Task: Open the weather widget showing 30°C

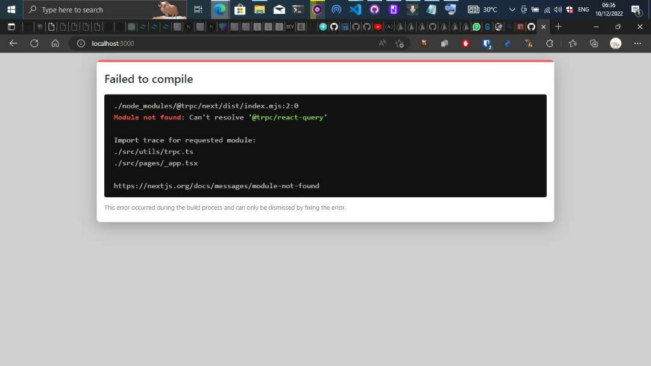Action: [482, 10]
